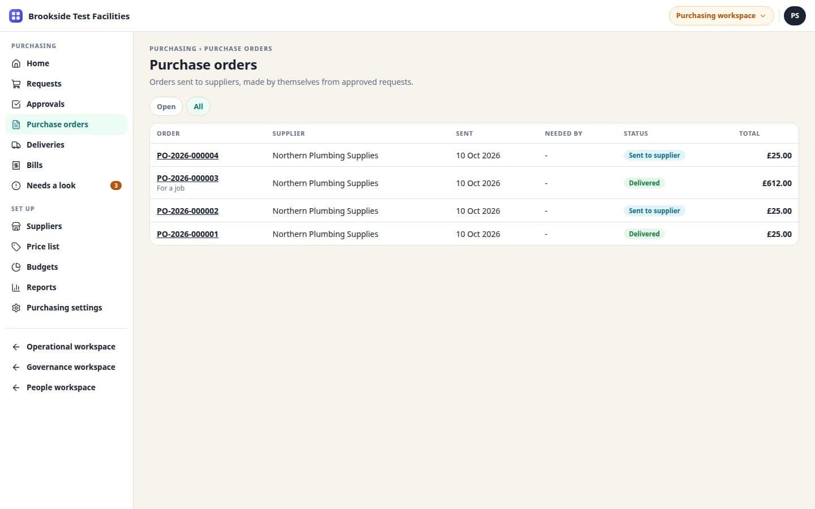
Task: Click the arrow beside Governance workspace
Action: (16, 367)
